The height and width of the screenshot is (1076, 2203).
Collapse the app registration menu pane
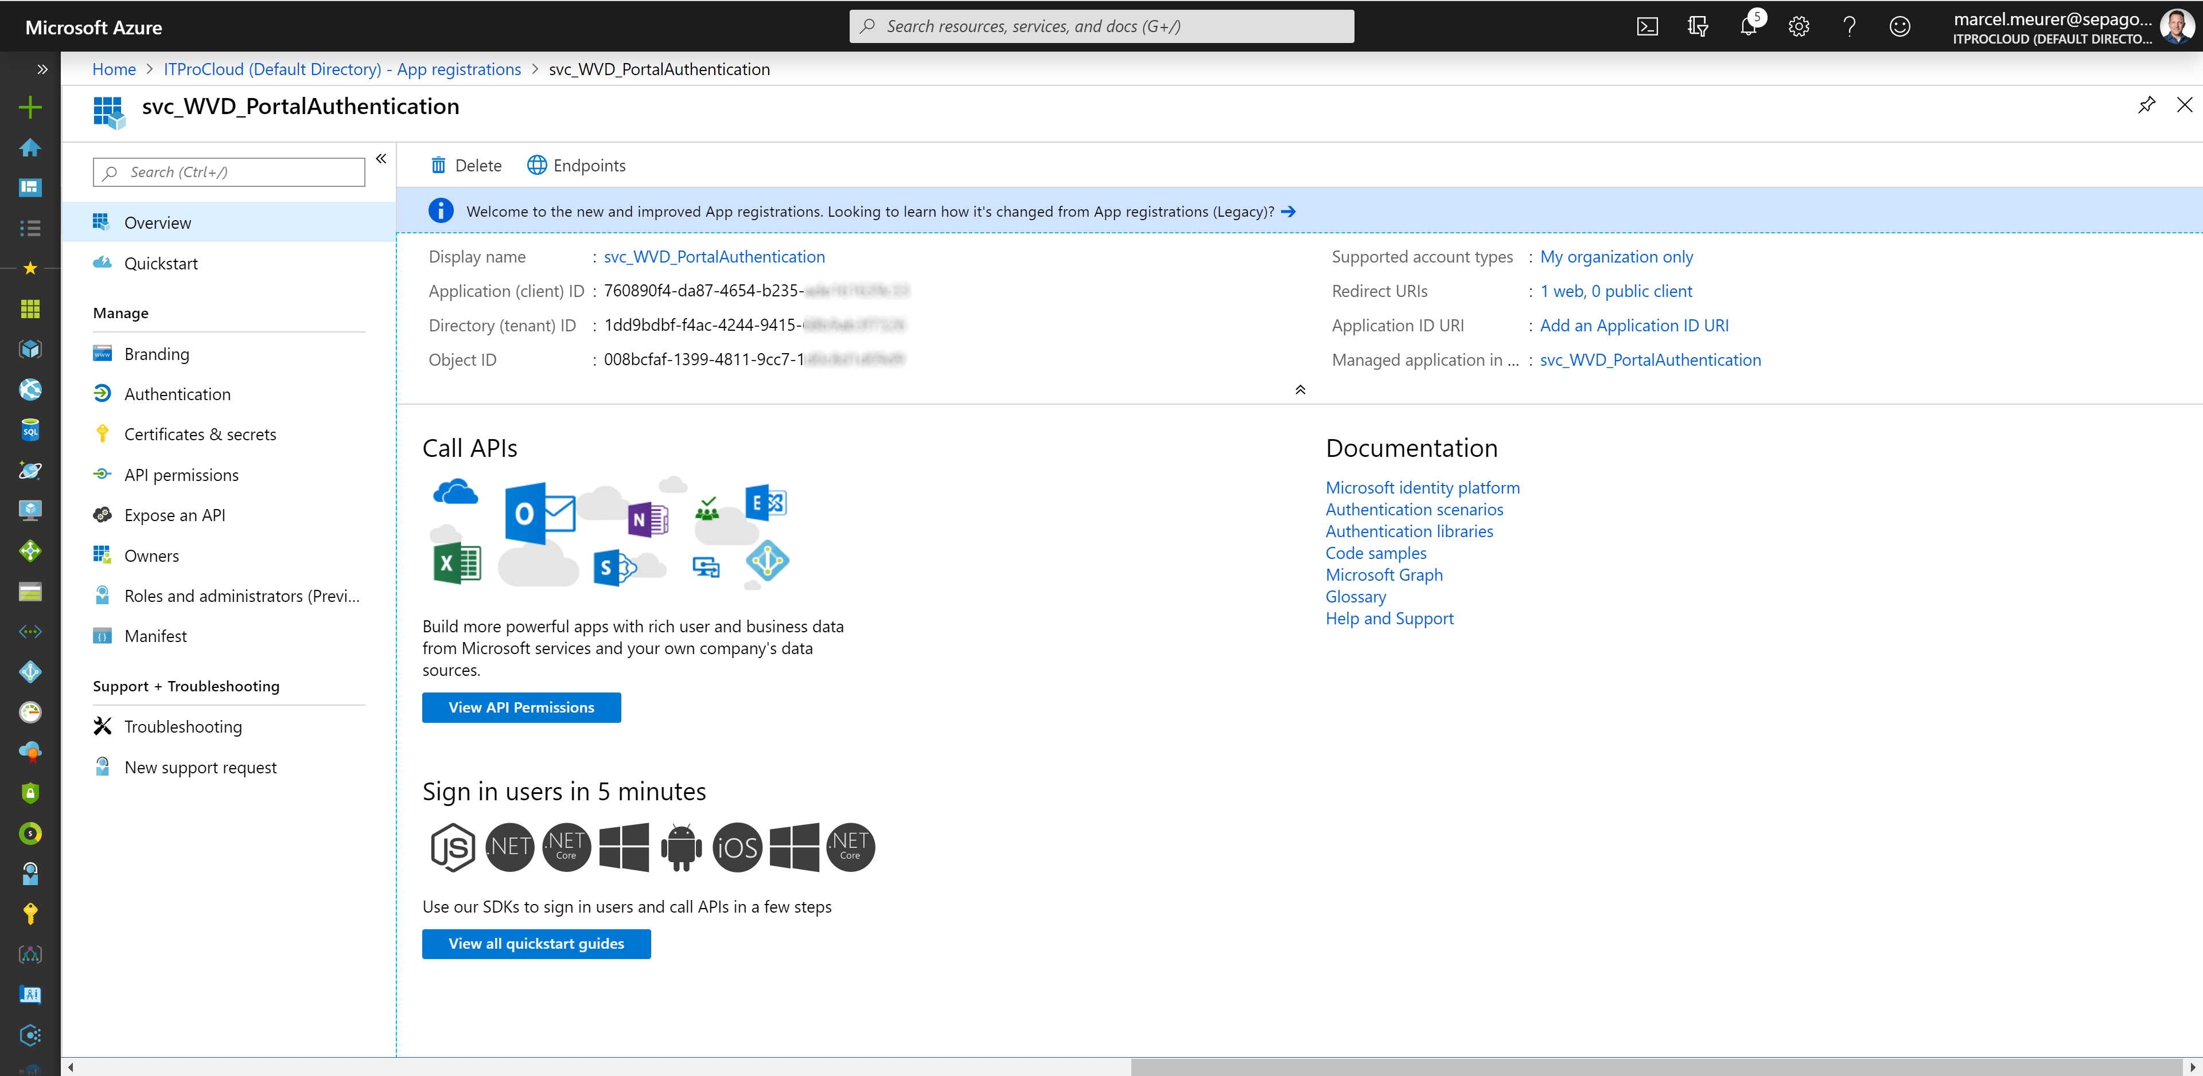point(382,159)
